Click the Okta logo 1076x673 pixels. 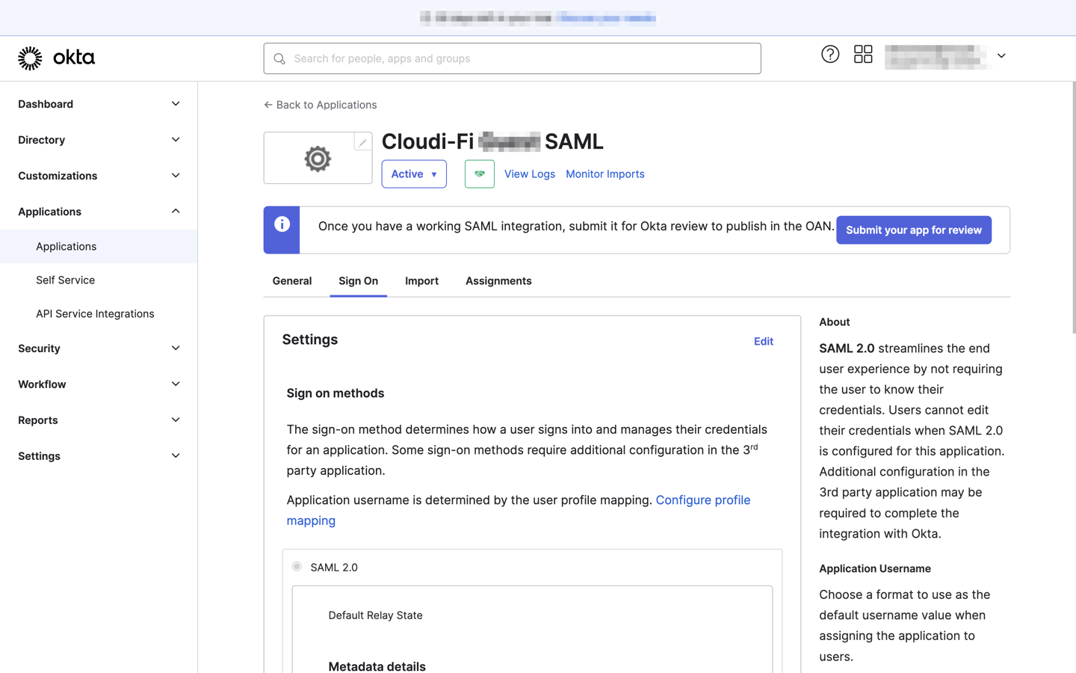point(56,57)
